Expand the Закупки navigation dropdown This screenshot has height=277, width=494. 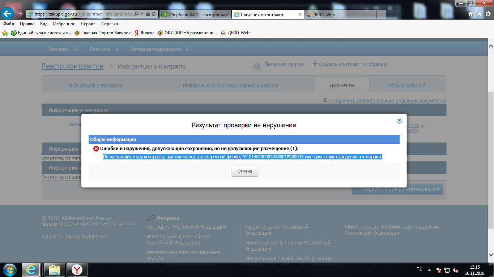click(x=63, y=49)
